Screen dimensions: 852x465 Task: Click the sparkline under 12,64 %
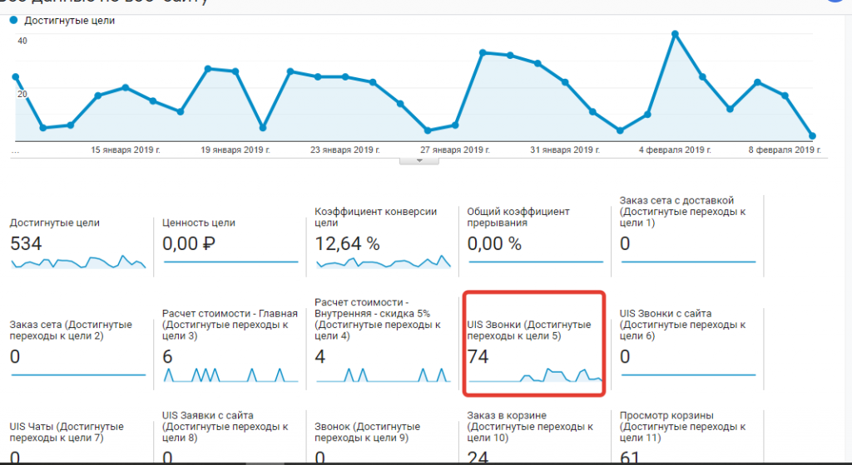[383, 262]
